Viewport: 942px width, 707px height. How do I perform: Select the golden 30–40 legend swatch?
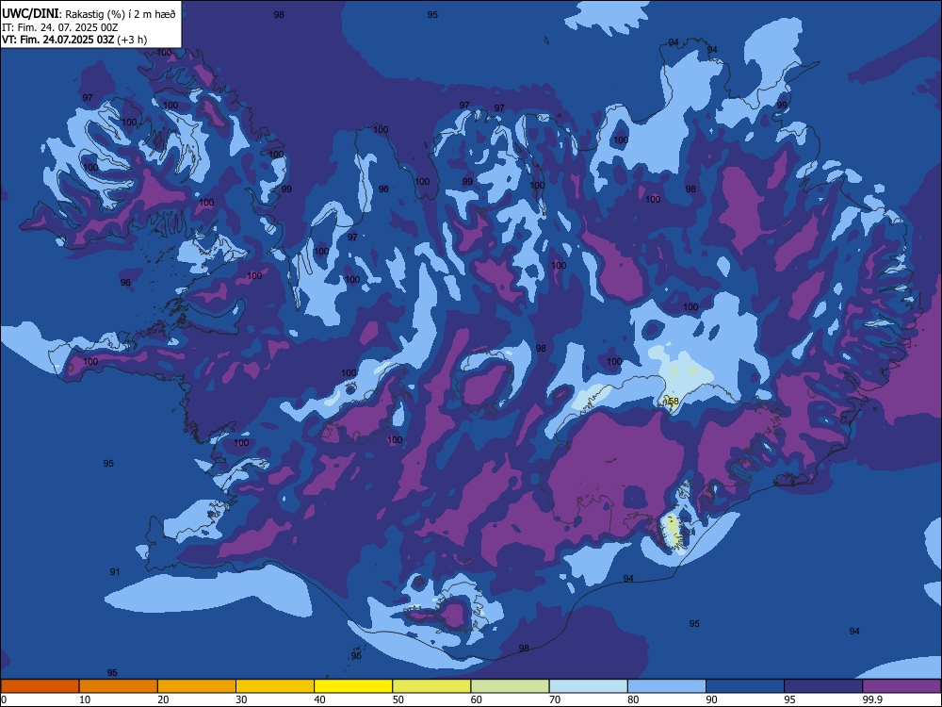[275, 686]
